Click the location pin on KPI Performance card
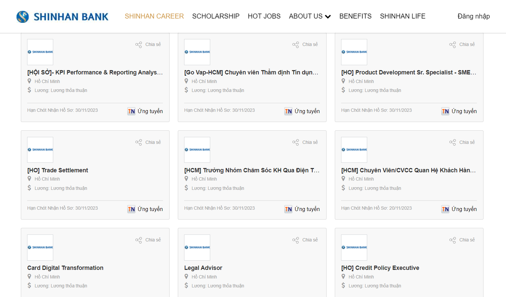506x297 pixels. 29,81
